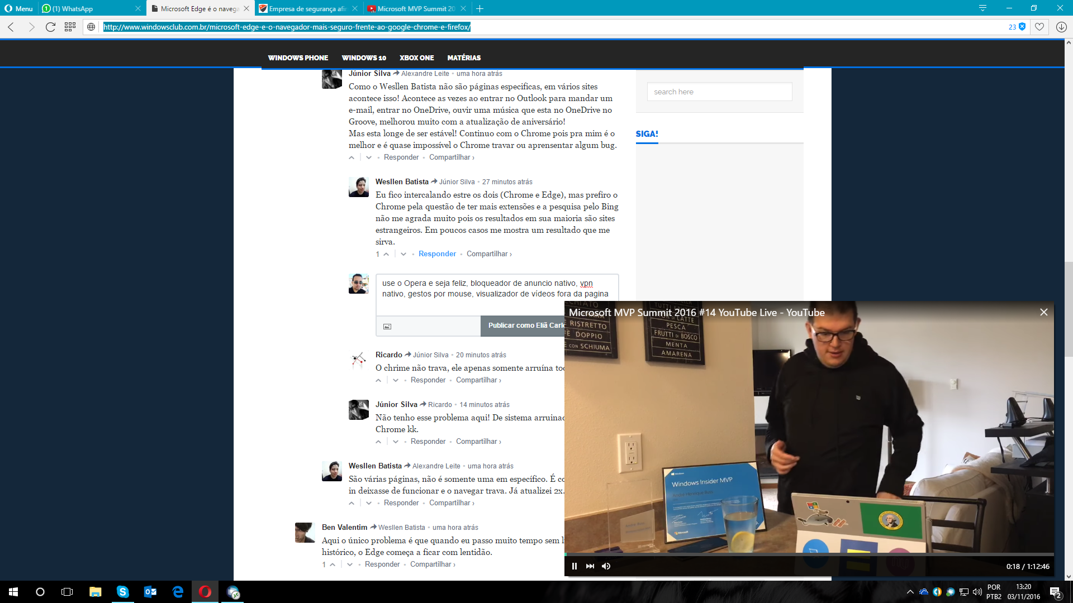Click the site info globe icon
This screenshot has width=1073, height=603.
(x=91, y=27)
